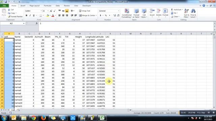Screen dimensions: 216x121
Task: Set top vertical alignment
Action: coord(59,11)
